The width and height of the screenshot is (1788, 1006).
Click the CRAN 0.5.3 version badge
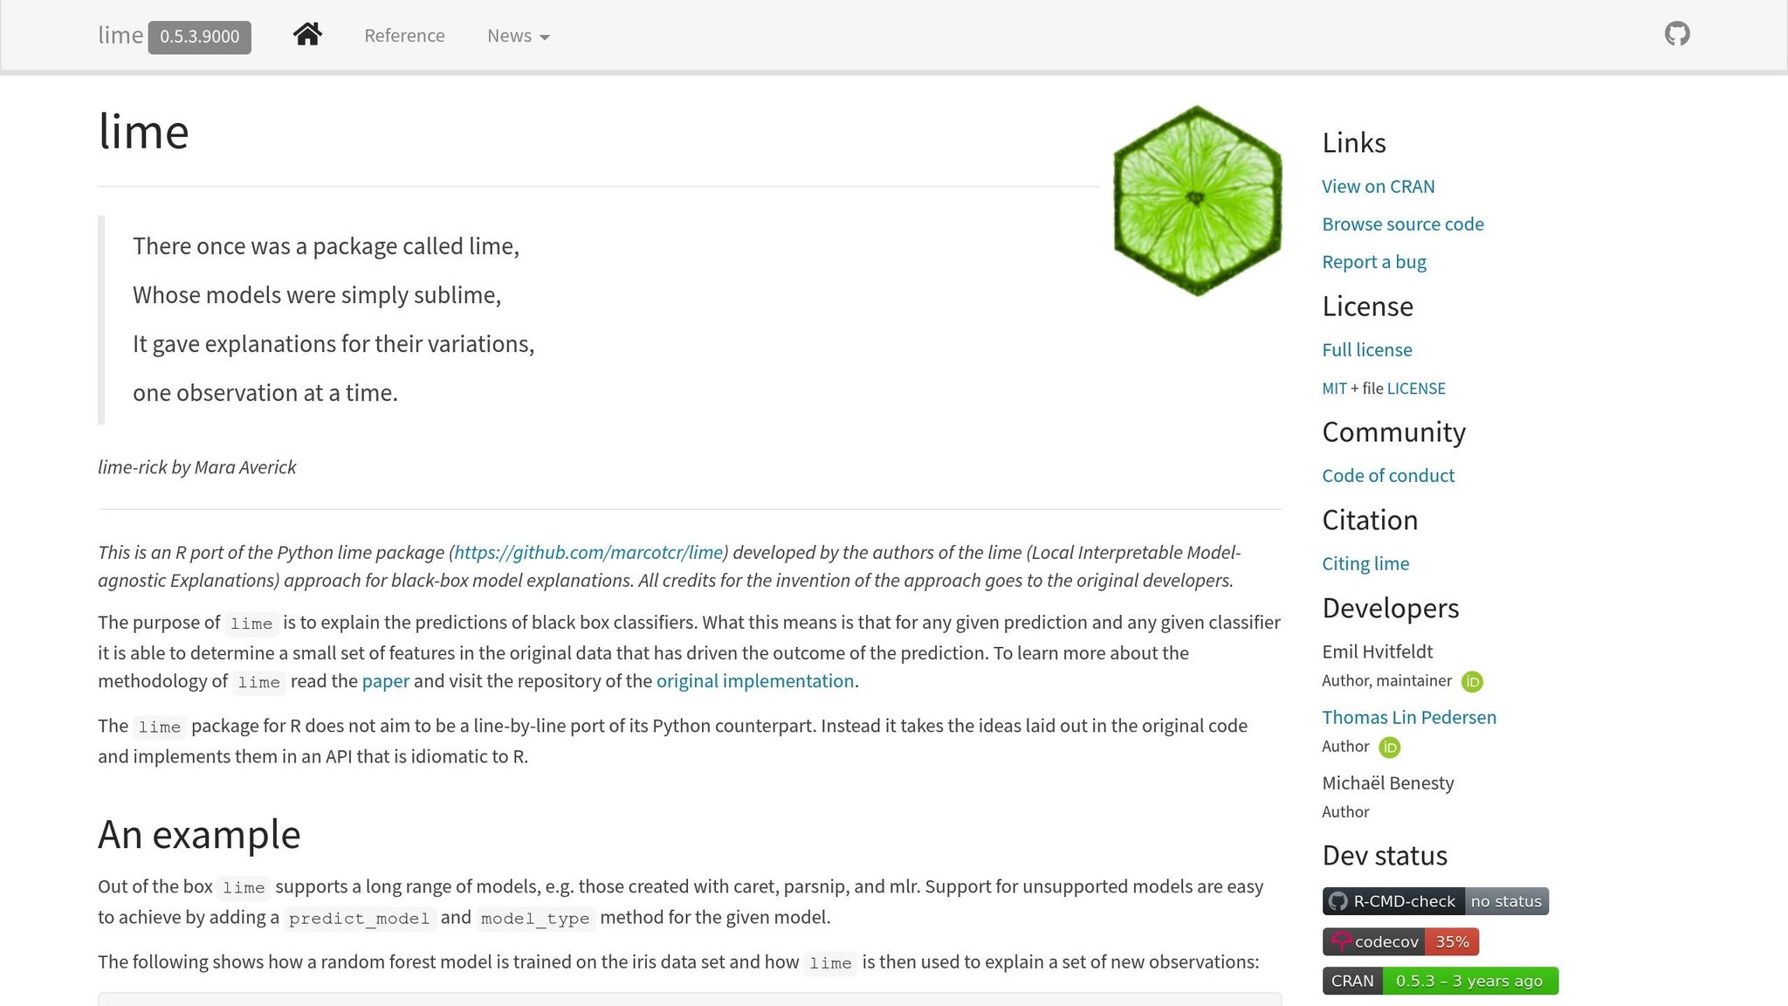(1440, 981)
